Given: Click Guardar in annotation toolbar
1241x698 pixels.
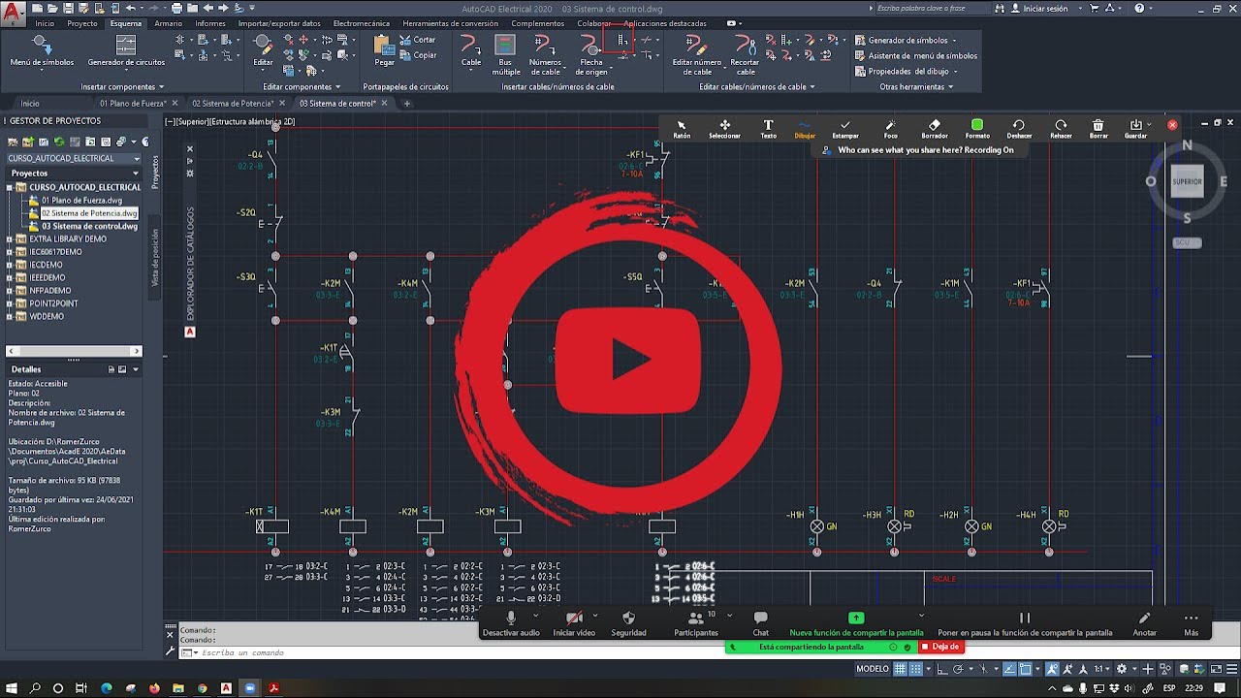Looking at the screenshot, I should [x=1136, y=129].
